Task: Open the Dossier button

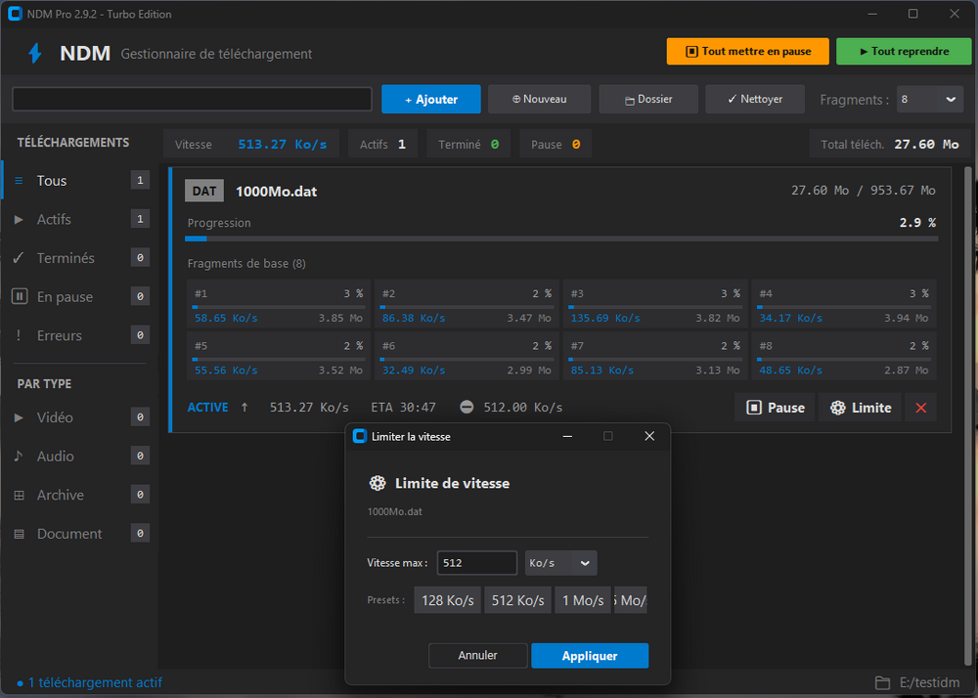Action: (648, 99)
